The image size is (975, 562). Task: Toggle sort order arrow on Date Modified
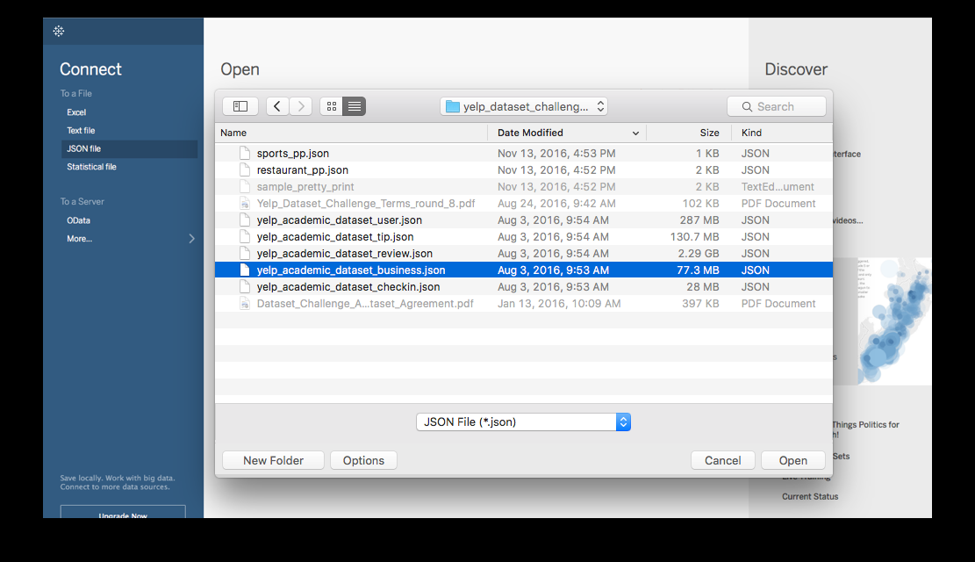tap(635, 133)
